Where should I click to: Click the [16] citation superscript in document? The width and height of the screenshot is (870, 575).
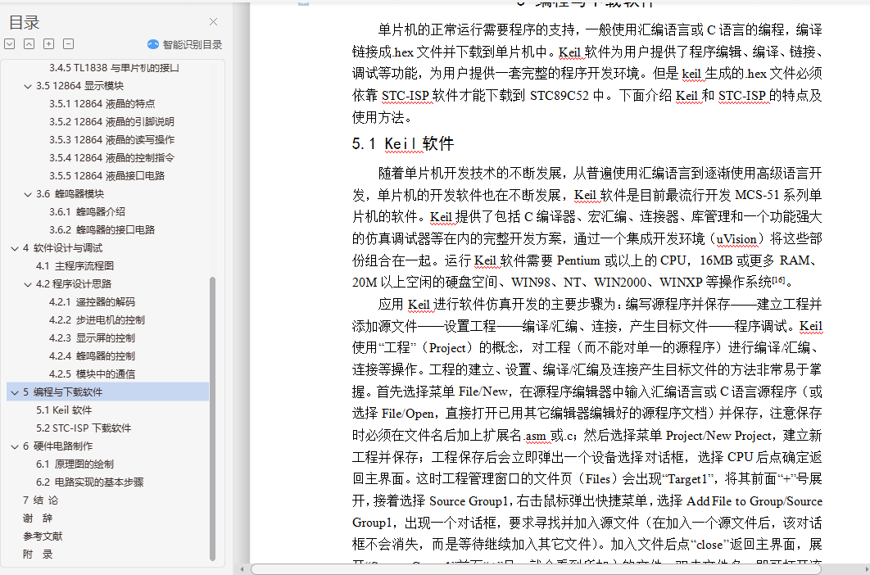[x=778, y=279]
